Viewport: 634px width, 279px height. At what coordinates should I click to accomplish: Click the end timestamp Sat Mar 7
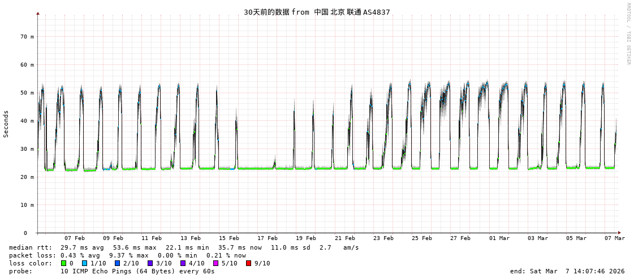[x=567, y=271]
